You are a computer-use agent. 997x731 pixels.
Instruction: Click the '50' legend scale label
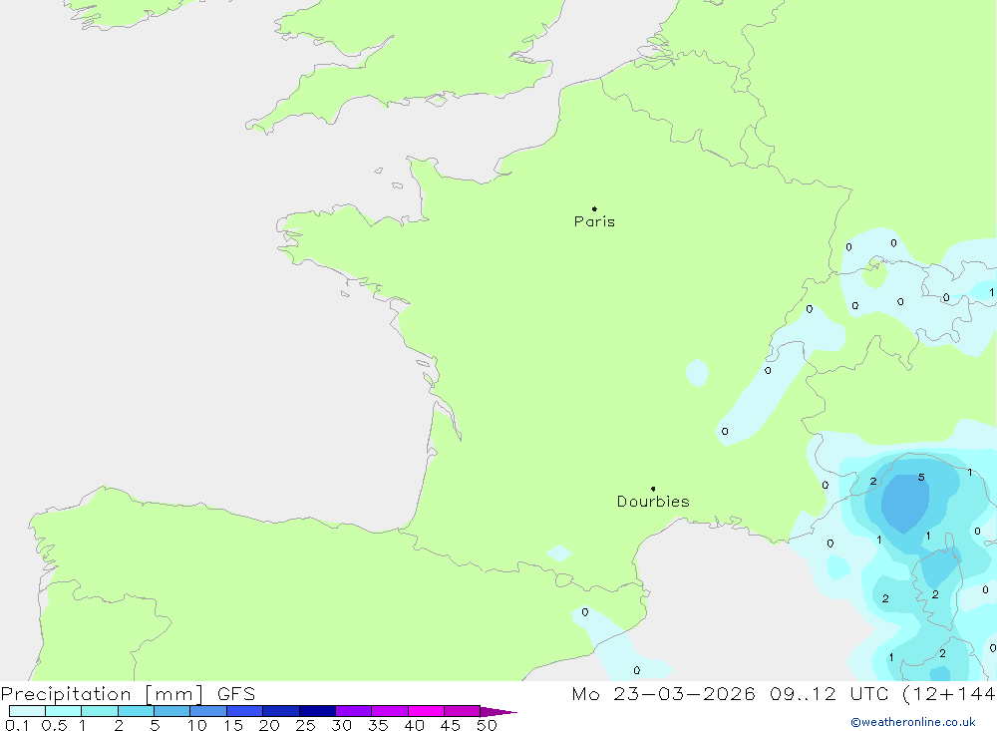tap(487, 725)
